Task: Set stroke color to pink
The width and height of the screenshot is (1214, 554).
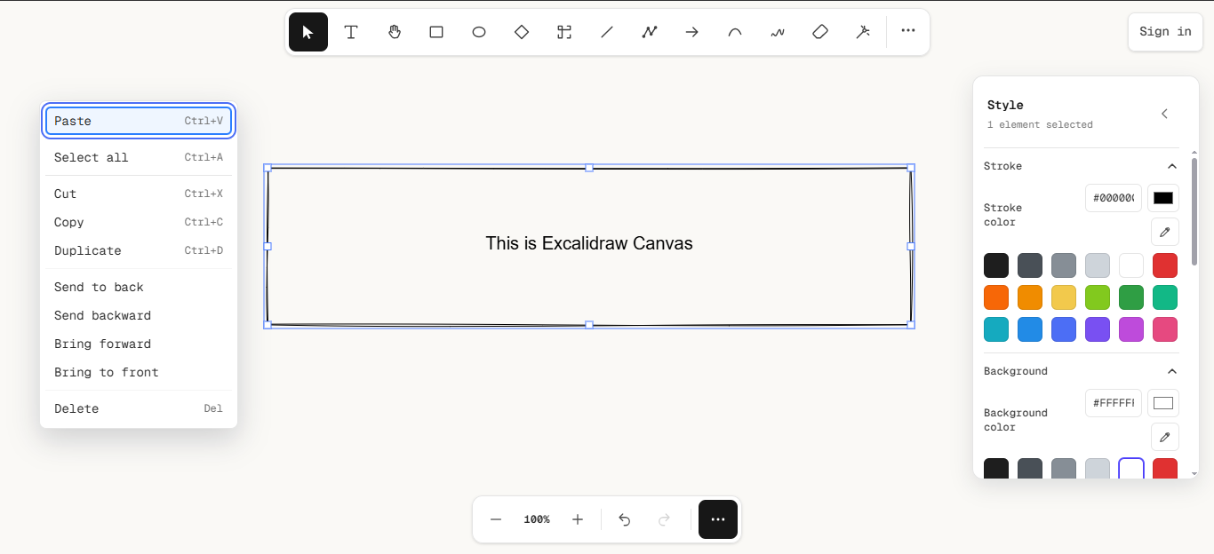Action: [x=1165, y=329]
